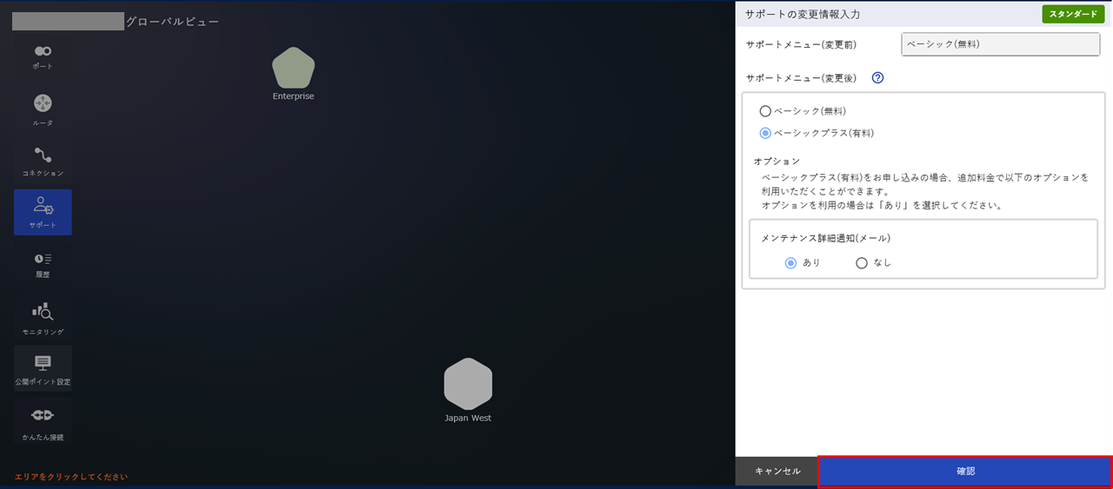The width and height of the screenshot is (1113, 489).
Task: Click the 確認 confirm button
Action: click(965, 471)
